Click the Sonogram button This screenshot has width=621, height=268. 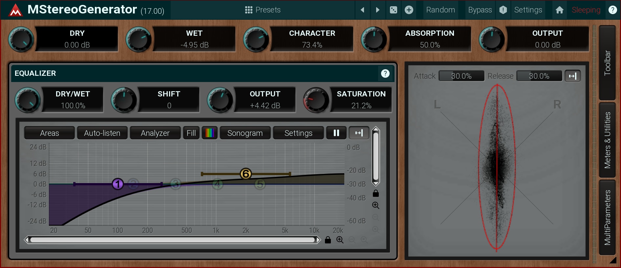click(x=245, y=133)
